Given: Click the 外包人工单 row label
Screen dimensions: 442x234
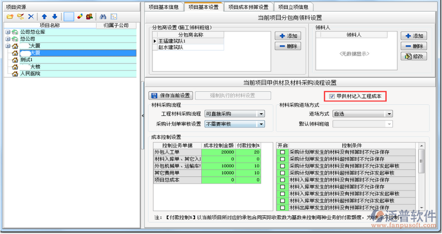Looking at the screenshot, I should (x=177, y=152).
